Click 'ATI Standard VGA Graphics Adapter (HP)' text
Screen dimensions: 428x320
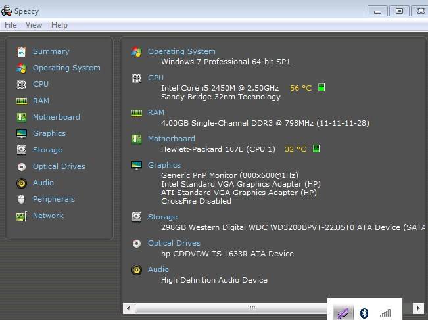239,193
